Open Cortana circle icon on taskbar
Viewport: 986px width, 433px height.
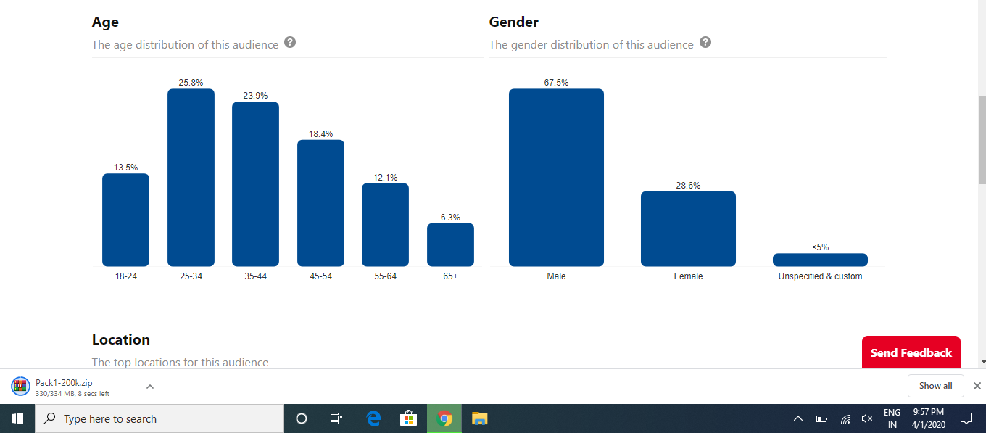coord(302,418)
